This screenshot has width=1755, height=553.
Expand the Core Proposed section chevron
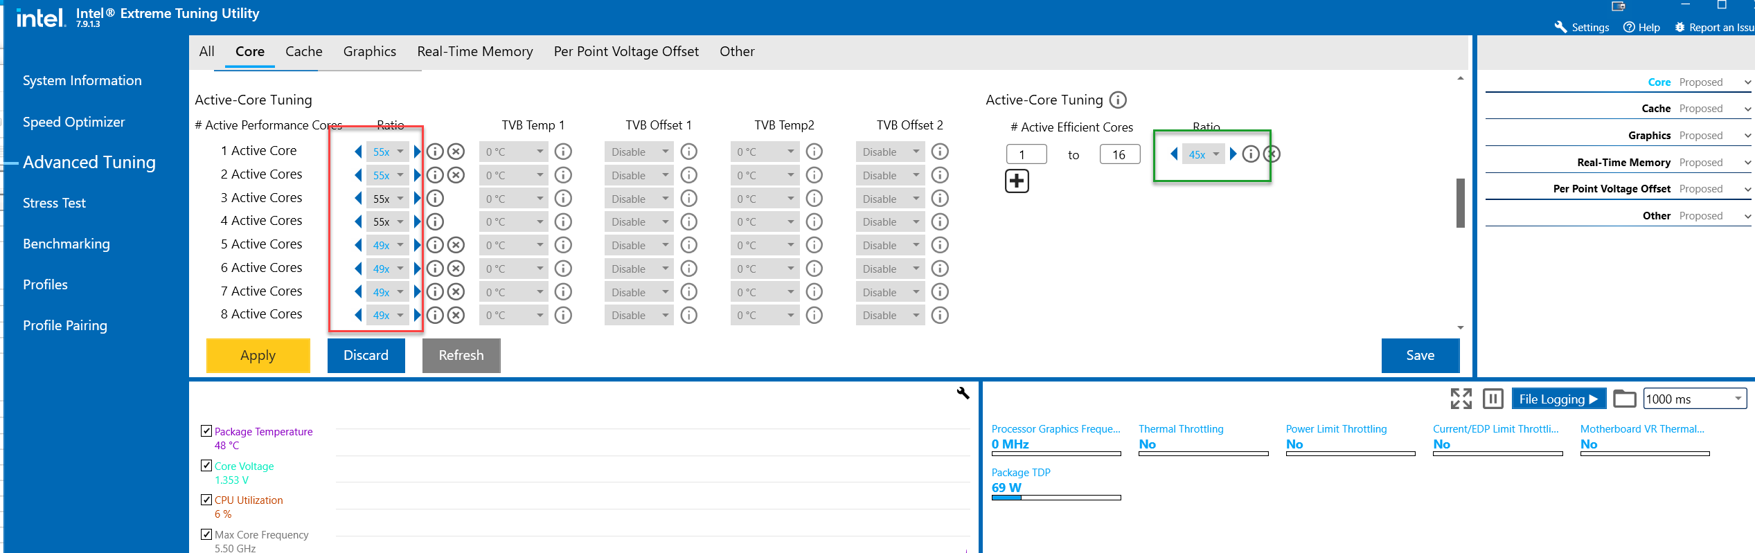coord(1747,82)
